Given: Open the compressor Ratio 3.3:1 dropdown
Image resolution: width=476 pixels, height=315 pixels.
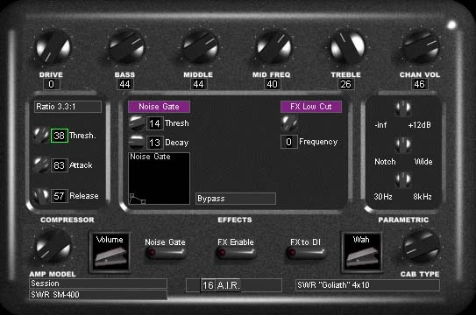Looking at the screenshot, I should coord(67,107).
